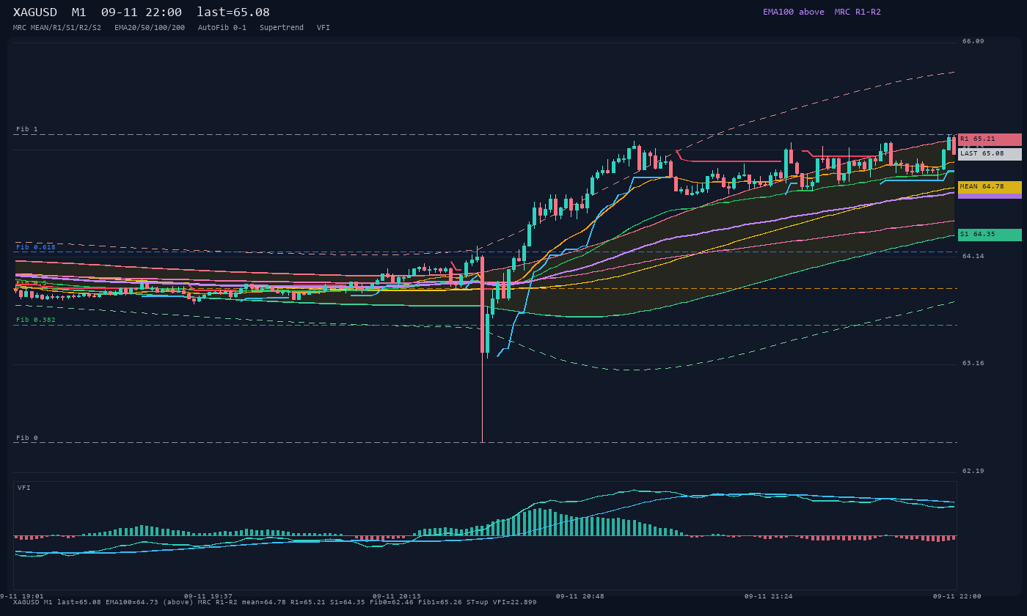The image size is (1027, 616).
Task: Click the Supertrend legend entry
Action: point(282,28)
